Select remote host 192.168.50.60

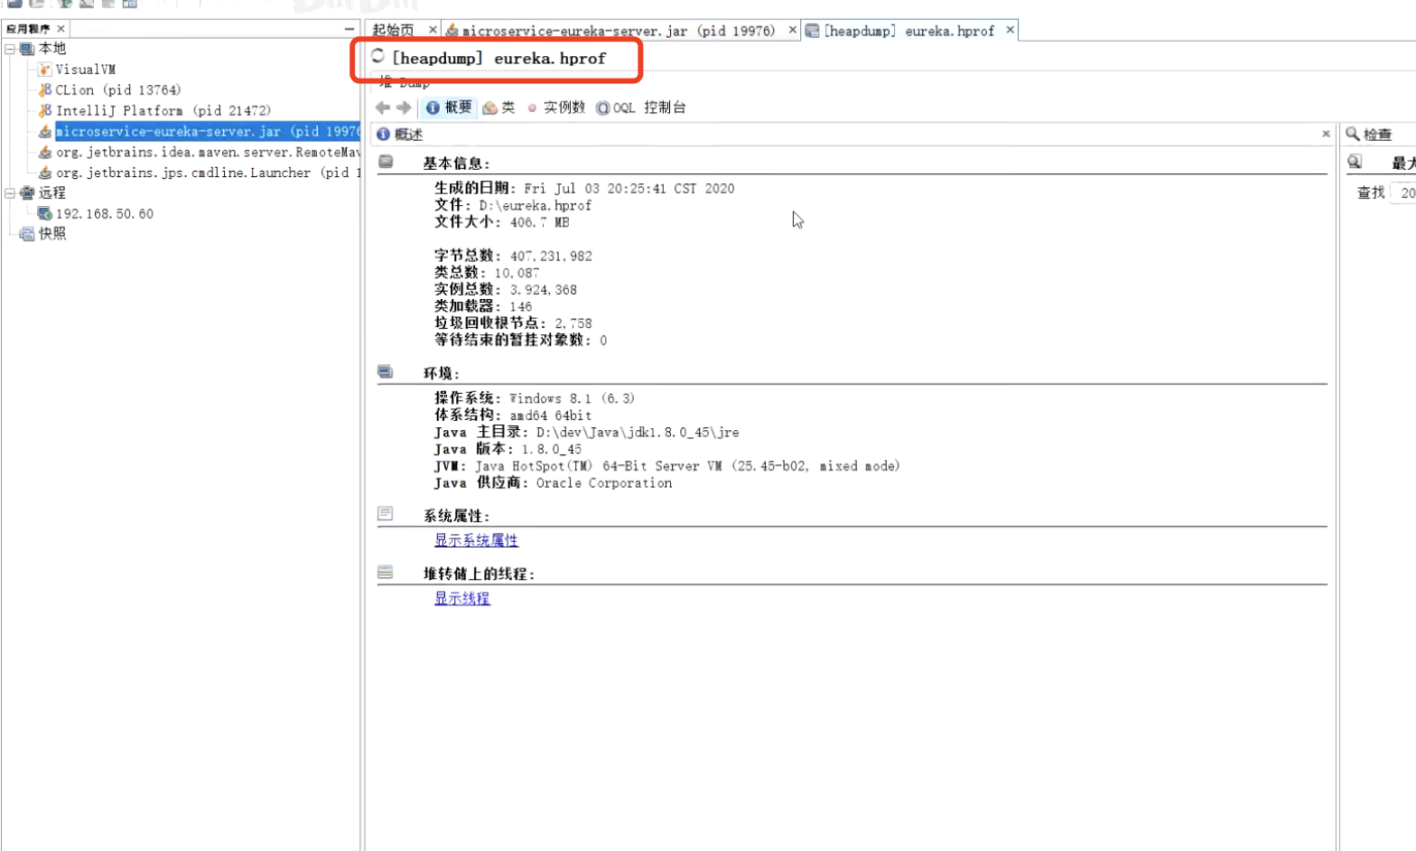coord(104,214)
